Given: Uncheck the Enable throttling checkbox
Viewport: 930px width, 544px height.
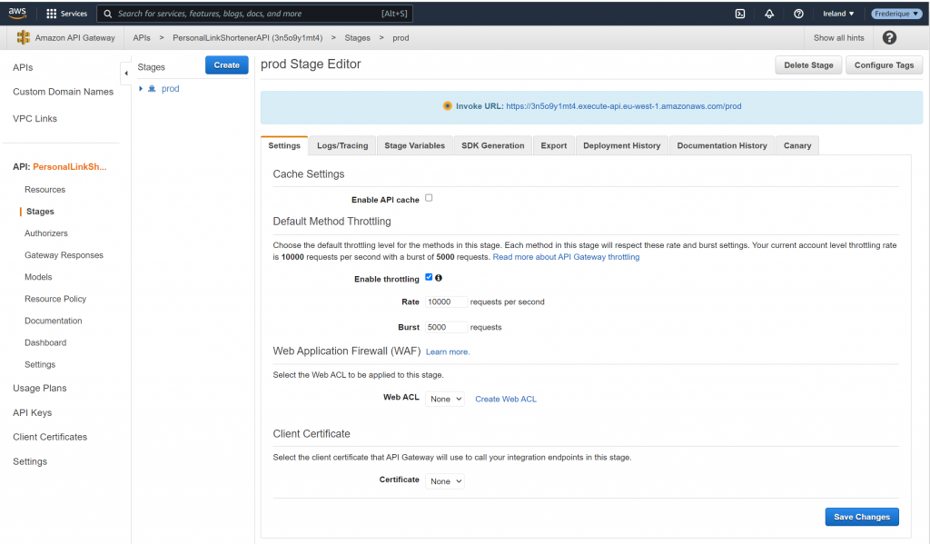Looking at the screenshot, I should [429, 278].
